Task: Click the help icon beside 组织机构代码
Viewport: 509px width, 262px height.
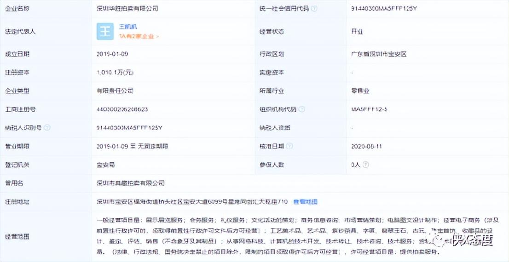Action: [301, 109]
